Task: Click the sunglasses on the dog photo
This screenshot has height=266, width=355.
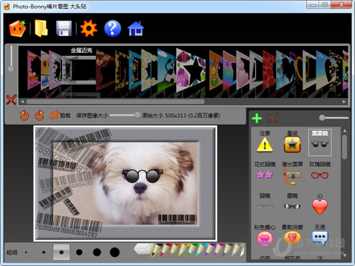Action: [x=143, y=176]
